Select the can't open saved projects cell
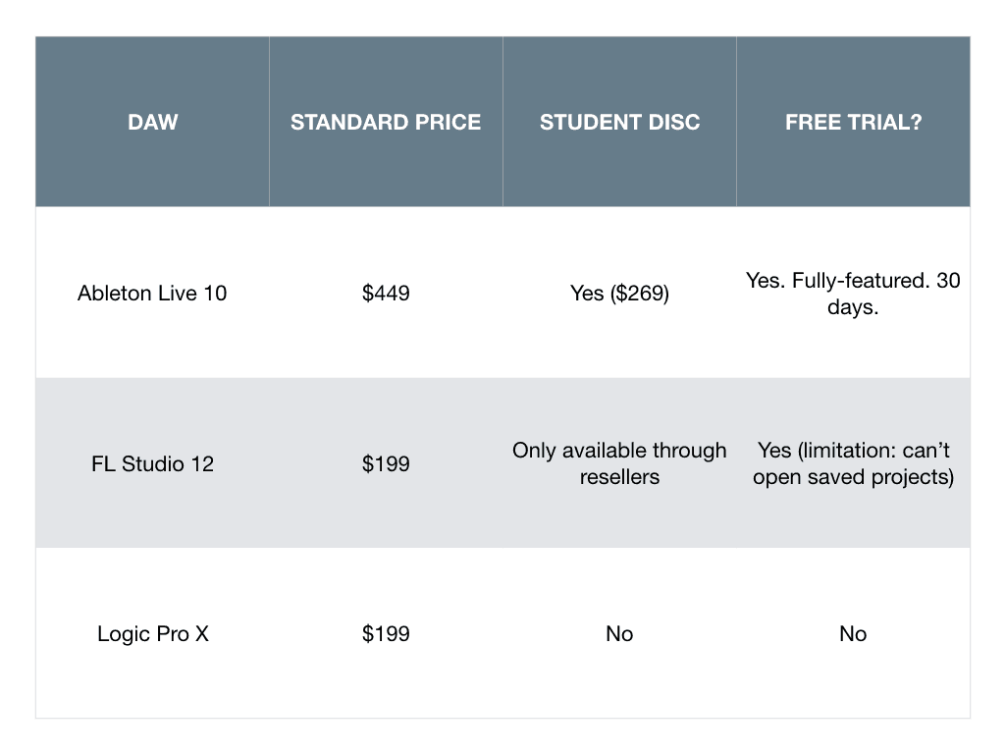Screen dimensions: 1005x754 point(853,463)
